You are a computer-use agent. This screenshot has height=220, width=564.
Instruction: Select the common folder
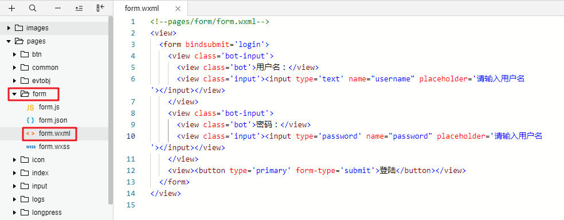tap(45, 68)
